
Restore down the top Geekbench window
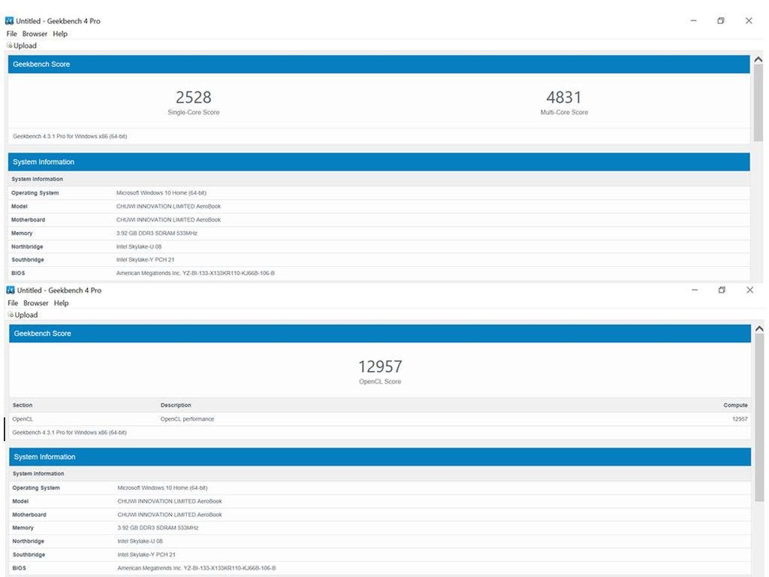tap(720, 20)
